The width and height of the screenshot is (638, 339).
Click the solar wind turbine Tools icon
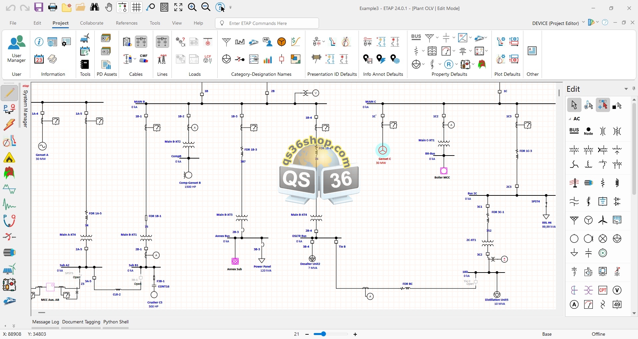[85, 38]
